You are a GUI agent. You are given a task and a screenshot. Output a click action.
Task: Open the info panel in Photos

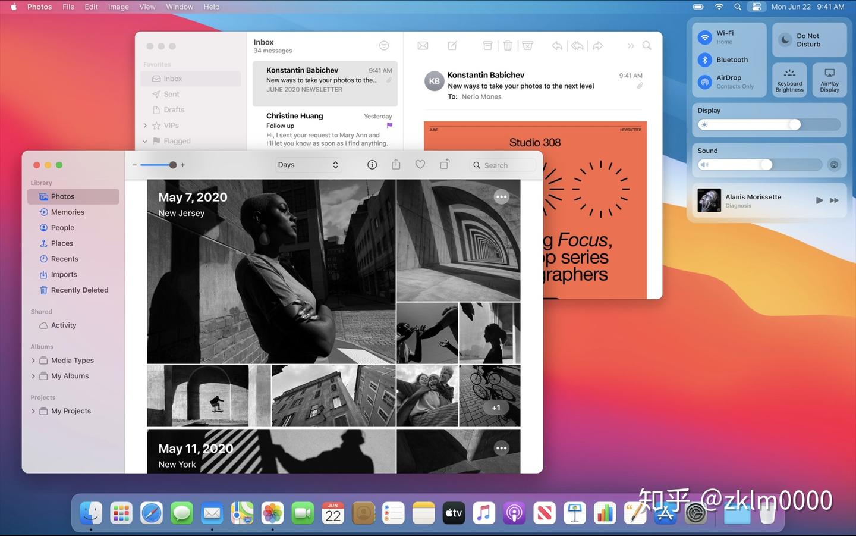(372, 164)
